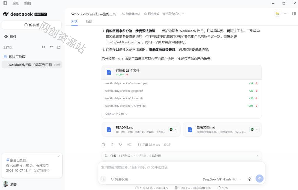Share the response via share icon
Image resolution: width=298 pixels, height=190 pixels.
(x=129, y=144)
